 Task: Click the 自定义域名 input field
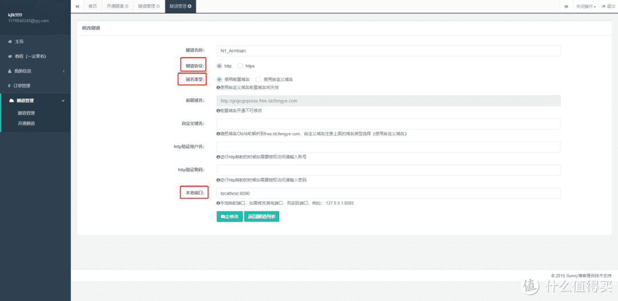coord(388,124)
